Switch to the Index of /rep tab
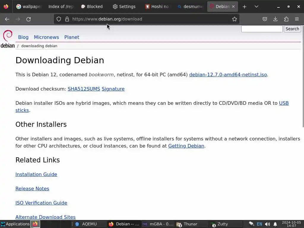 (x=61, y=7)
